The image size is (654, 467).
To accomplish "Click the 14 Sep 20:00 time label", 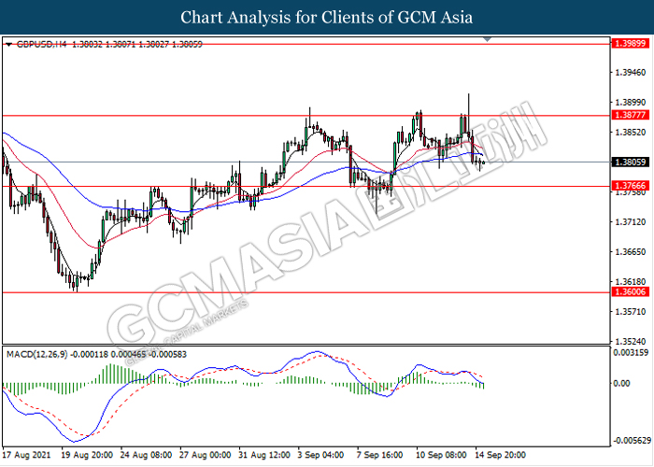I will click(x=501, y=455).
